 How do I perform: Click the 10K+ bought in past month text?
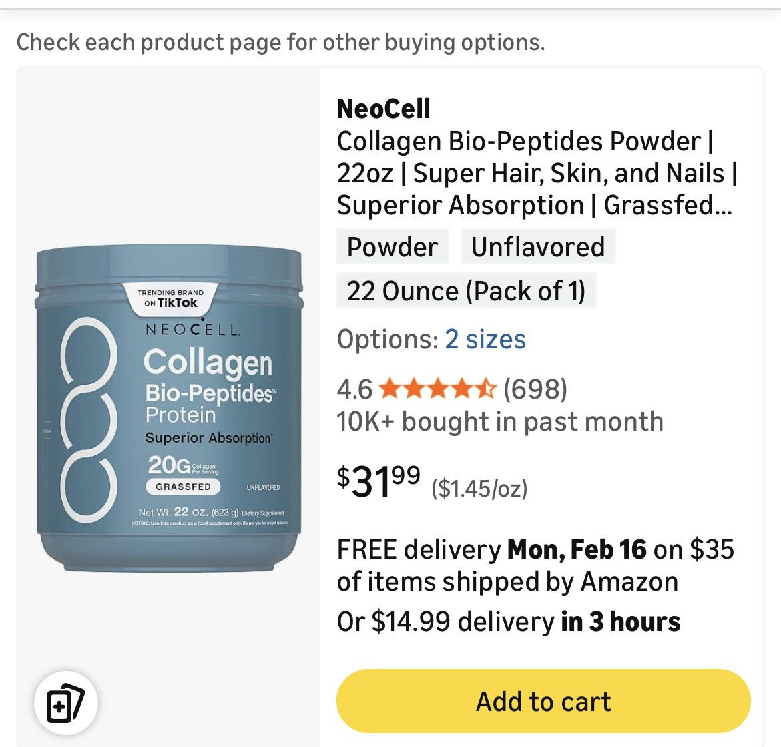(x=500, y=422)
